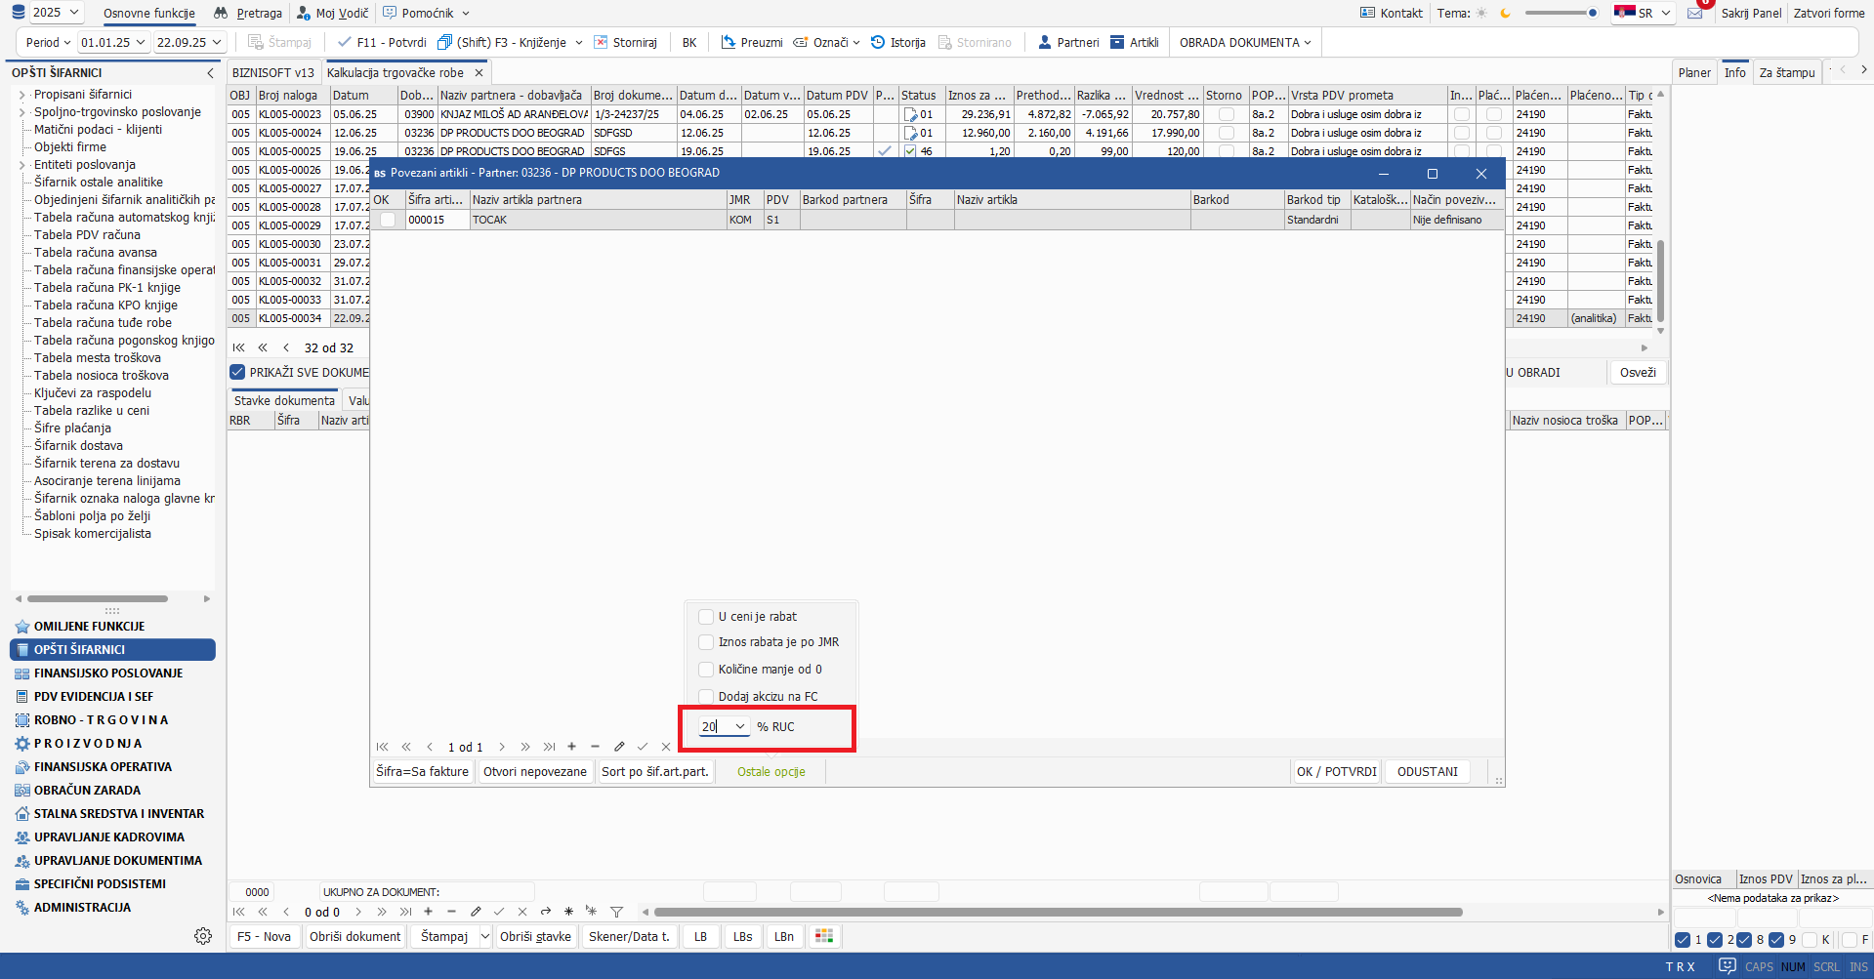Screen dimensions: 1874x979
Task: Uncheck PRIKAŽI SVE DOKUMENTE checkbox
Action: click(x=237, y=372)
